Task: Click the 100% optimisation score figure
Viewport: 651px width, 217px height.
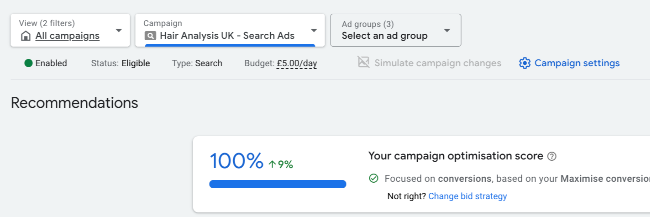Action: [x=236, y=161]
